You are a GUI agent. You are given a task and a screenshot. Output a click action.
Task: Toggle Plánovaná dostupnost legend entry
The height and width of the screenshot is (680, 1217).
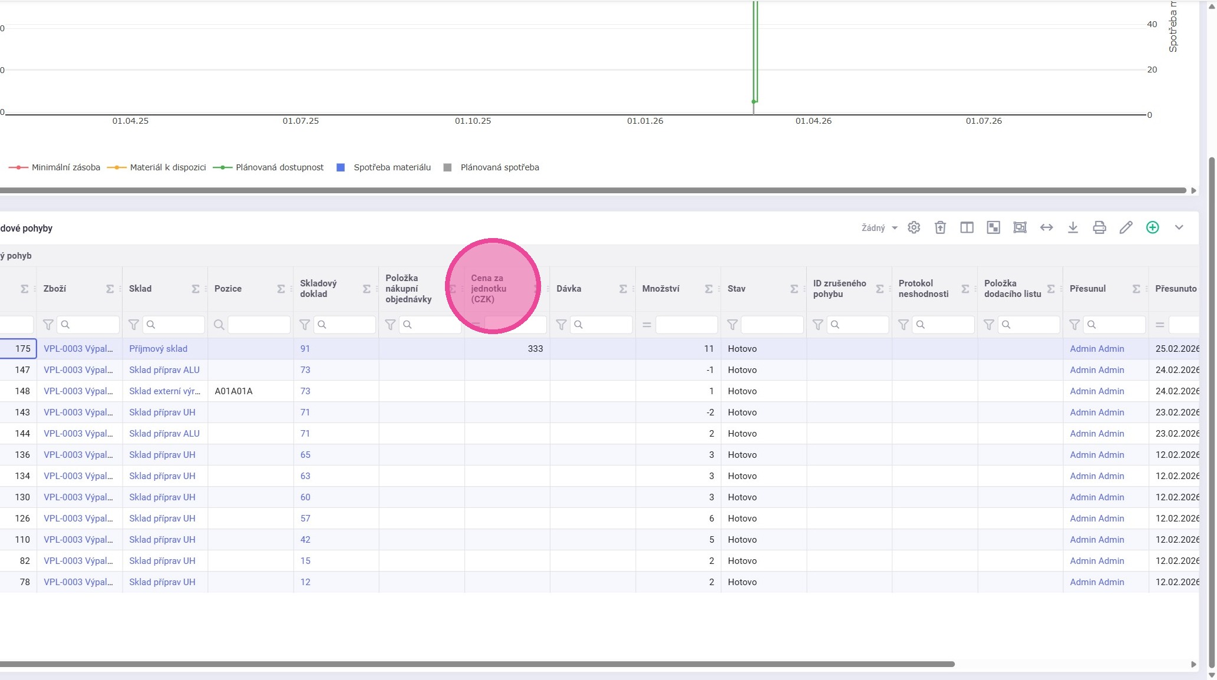pyautogui.click(x=279, y=167)
